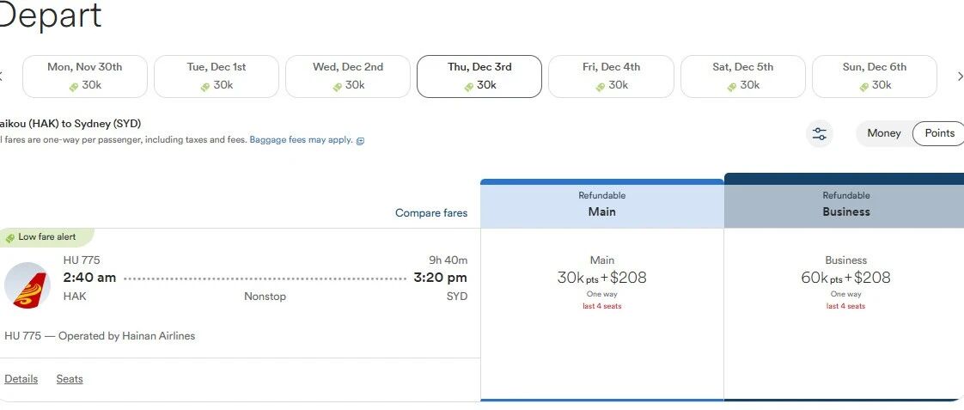Screen dimensions: 964x410
Task: Switch fare display to Points
Action: click(939, 133)
